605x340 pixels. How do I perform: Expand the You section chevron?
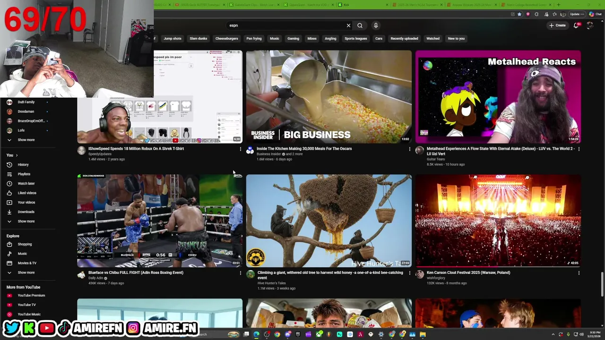(x=17, y=155)
